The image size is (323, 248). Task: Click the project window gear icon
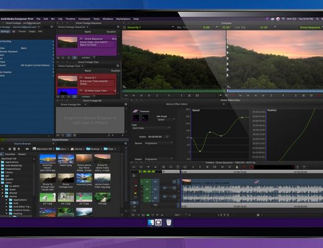click(52, 27)
